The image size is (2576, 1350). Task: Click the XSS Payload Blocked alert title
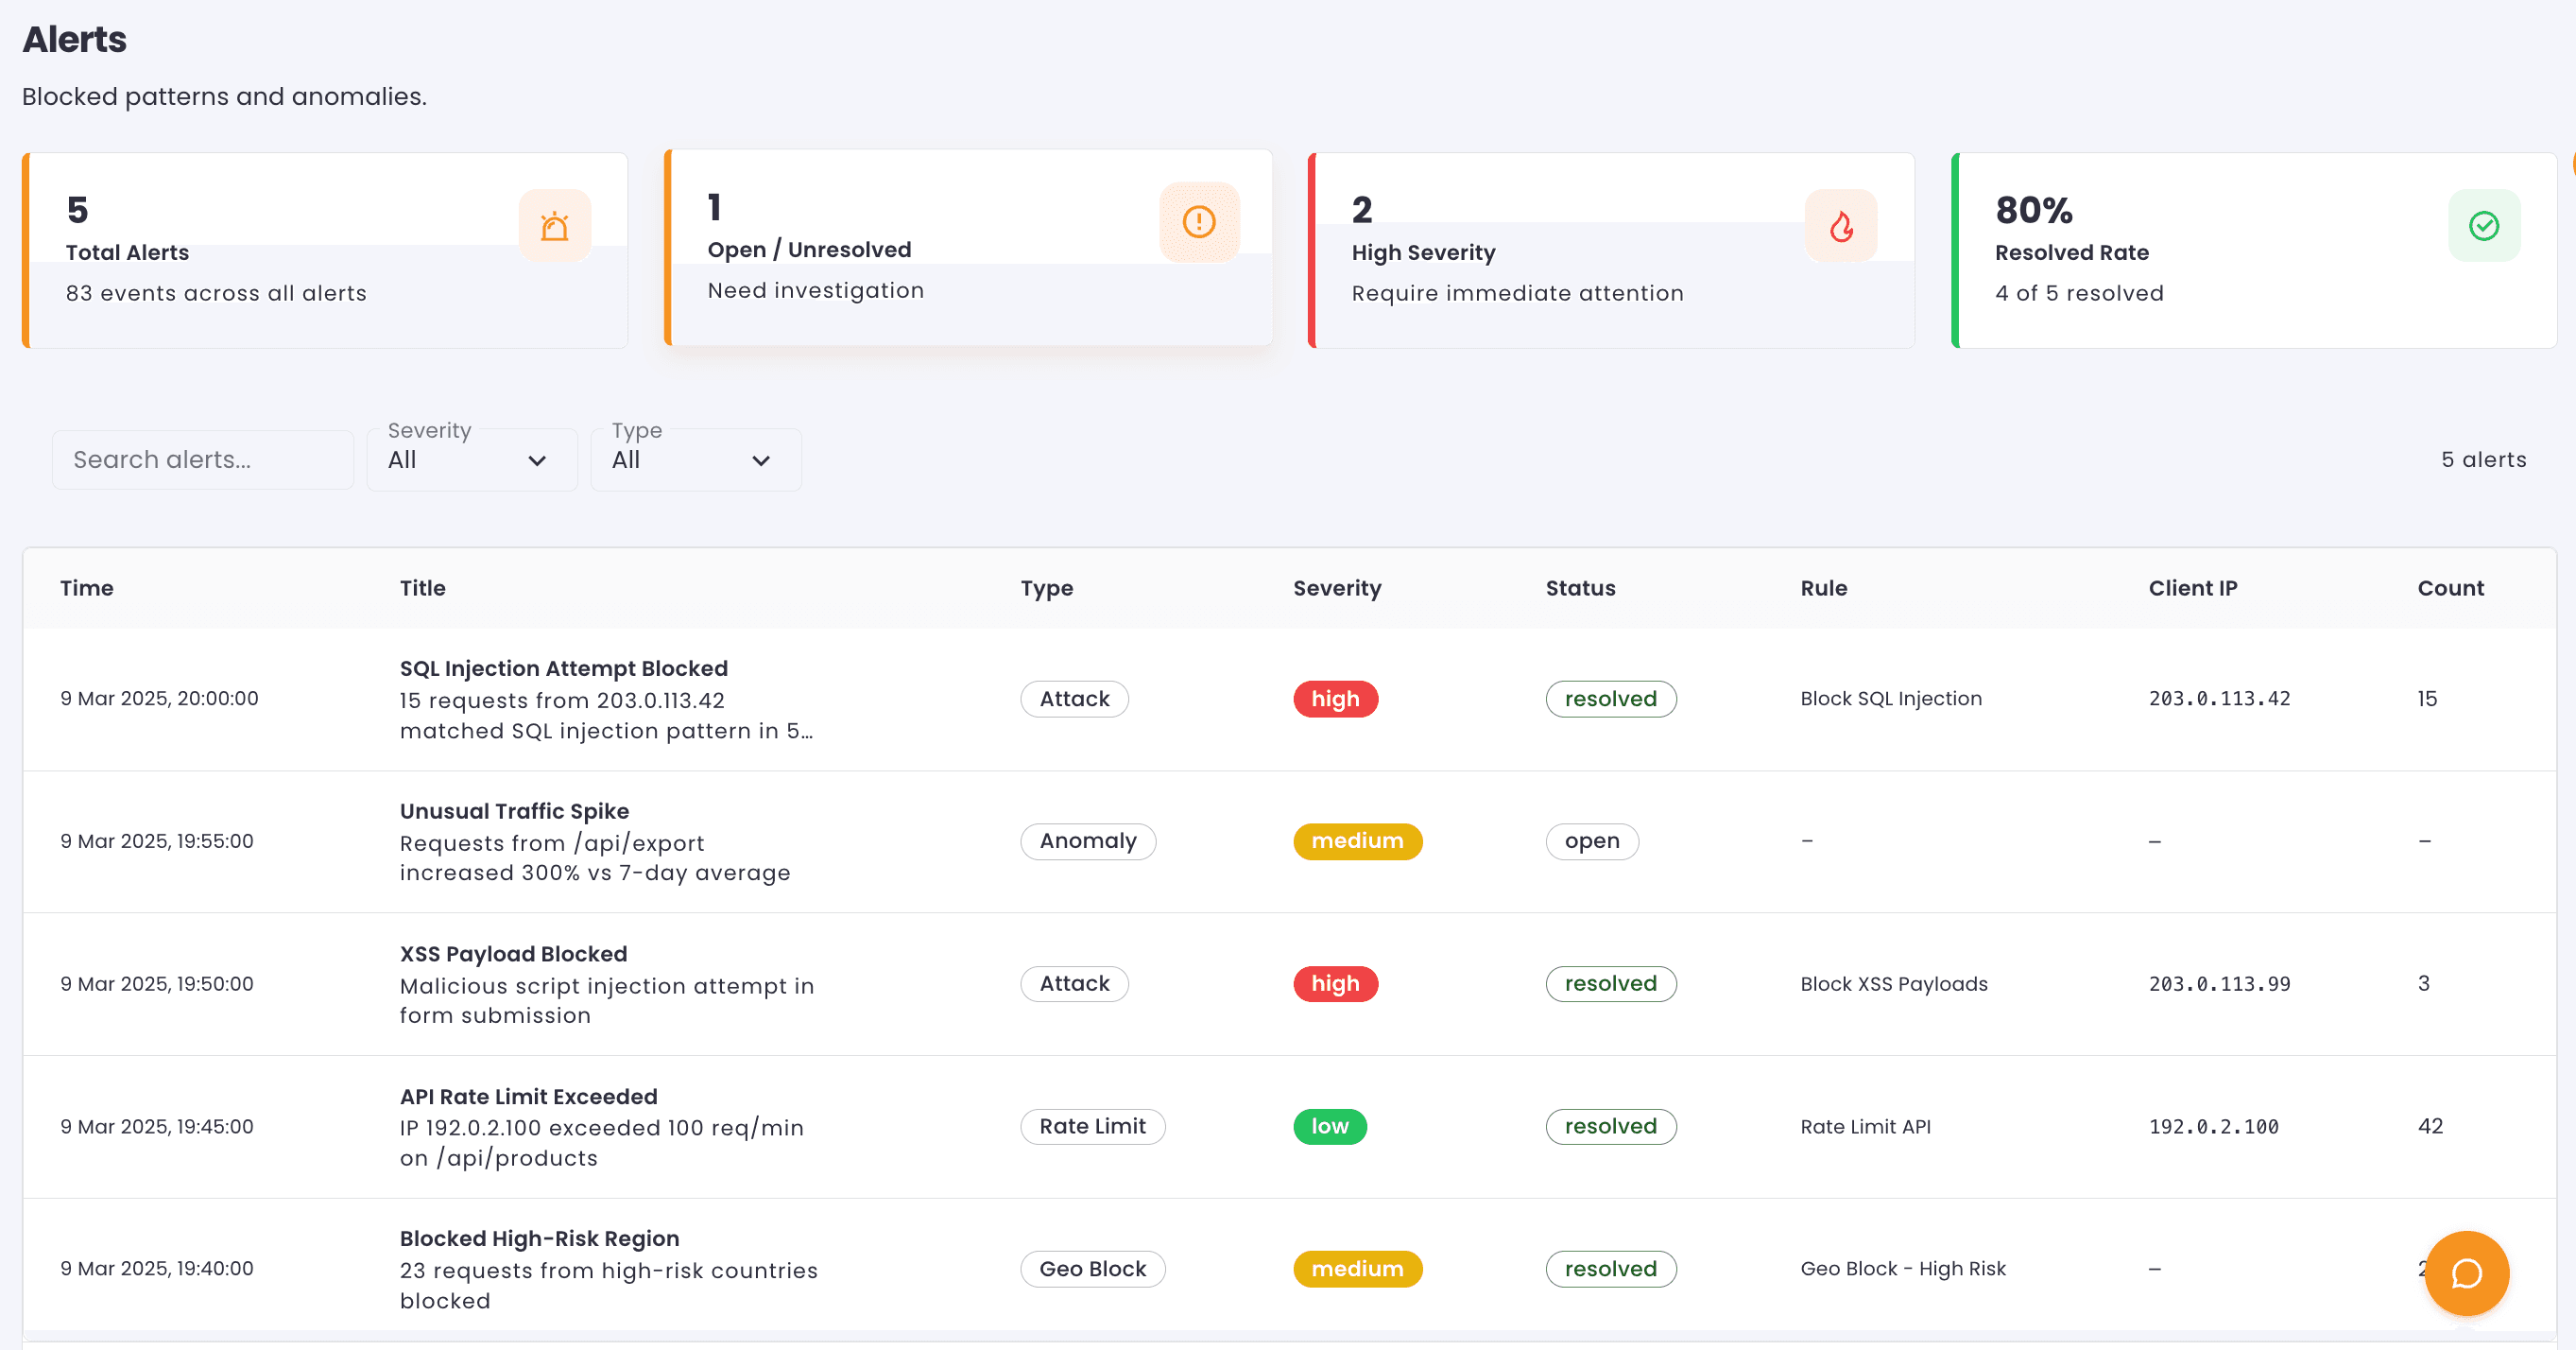(x=513, y=954)
